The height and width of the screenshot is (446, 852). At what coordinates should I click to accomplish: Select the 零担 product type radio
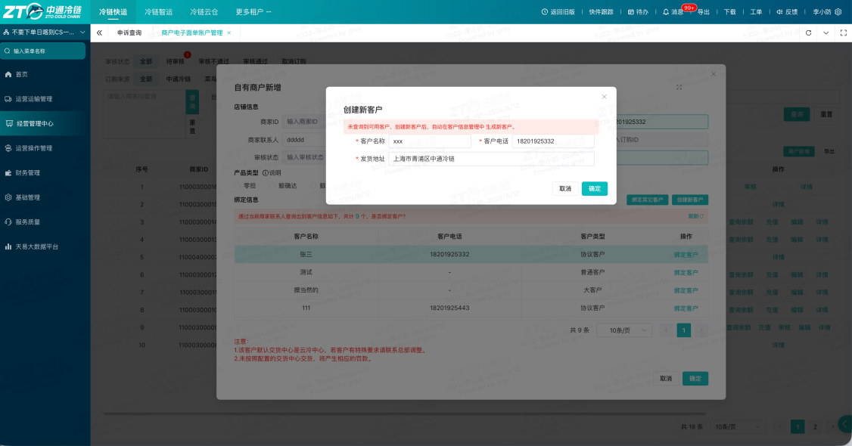[238, 185]
